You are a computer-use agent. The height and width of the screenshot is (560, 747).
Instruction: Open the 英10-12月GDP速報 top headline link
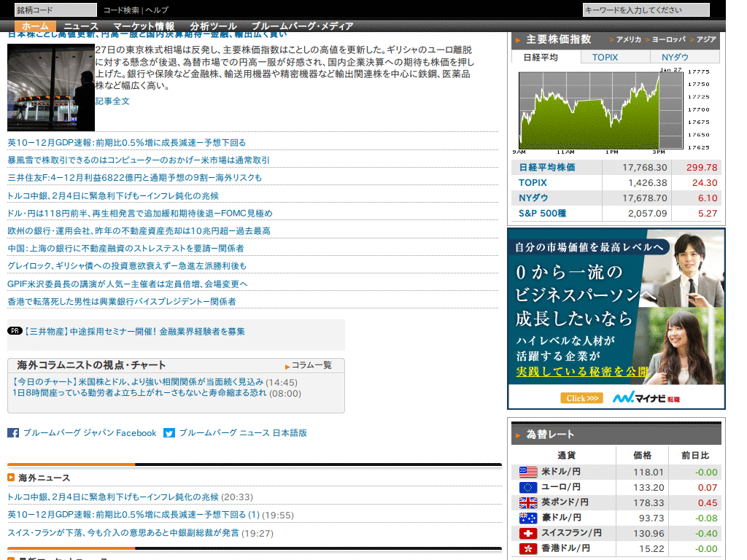tap(127, 142)
